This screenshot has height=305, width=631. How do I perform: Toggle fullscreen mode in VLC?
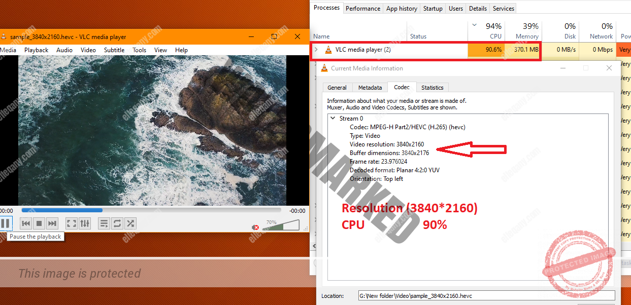point(71,223)
